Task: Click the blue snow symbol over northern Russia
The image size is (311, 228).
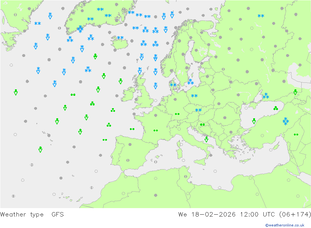Action: [261, 16]
